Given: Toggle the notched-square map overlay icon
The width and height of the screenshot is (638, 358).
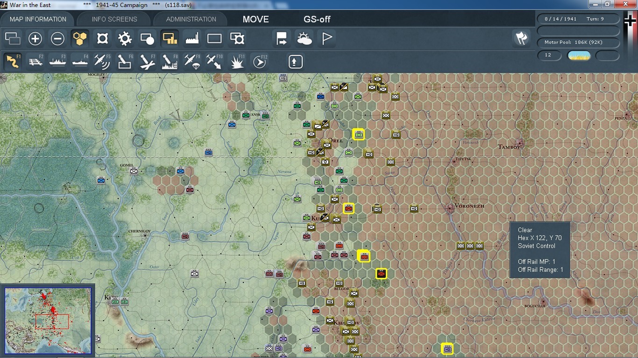Looking at the screenshot, I should 102,38.
